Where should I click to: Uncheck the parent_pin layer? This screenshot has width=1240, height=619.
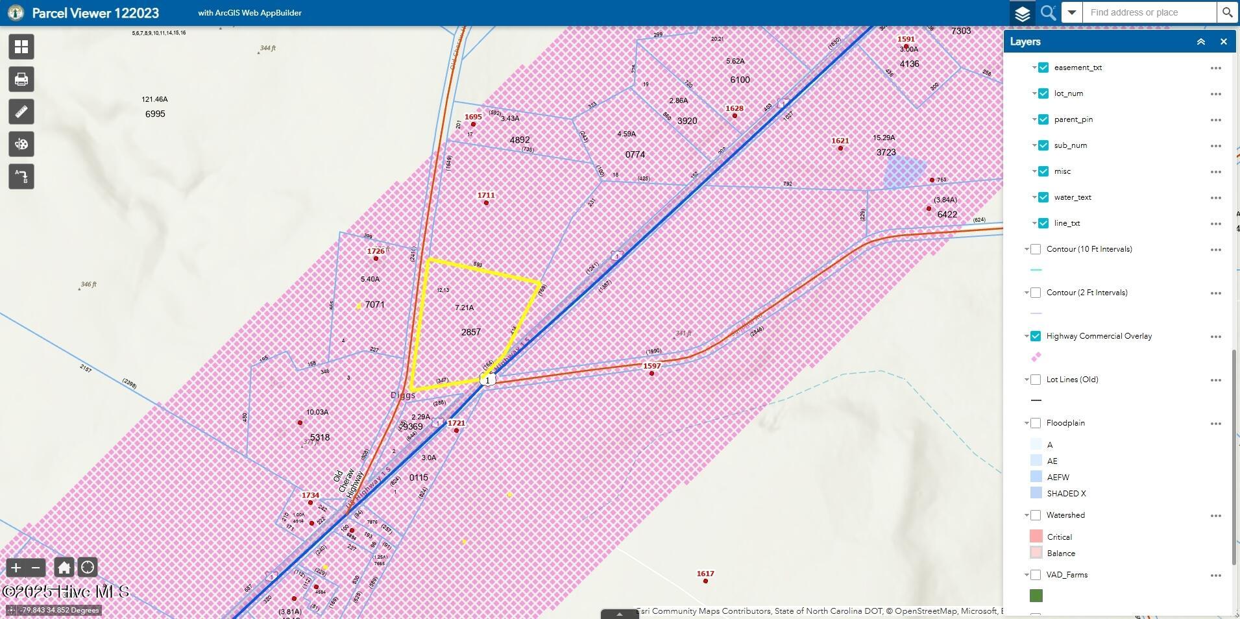(1043, 119)
